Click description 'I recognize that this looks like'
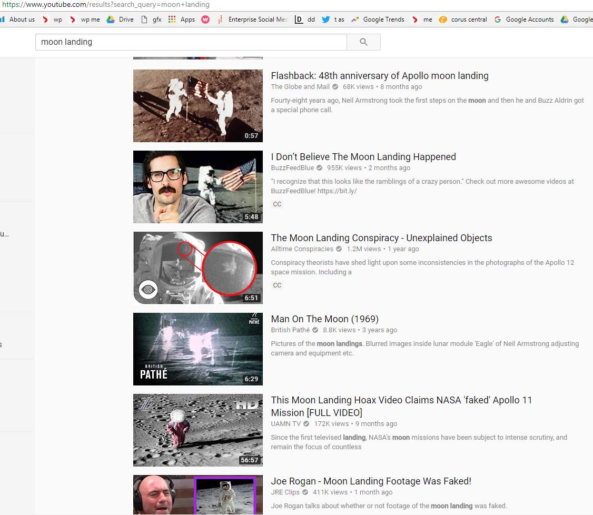Screen dimensions: 593x515 422,186
